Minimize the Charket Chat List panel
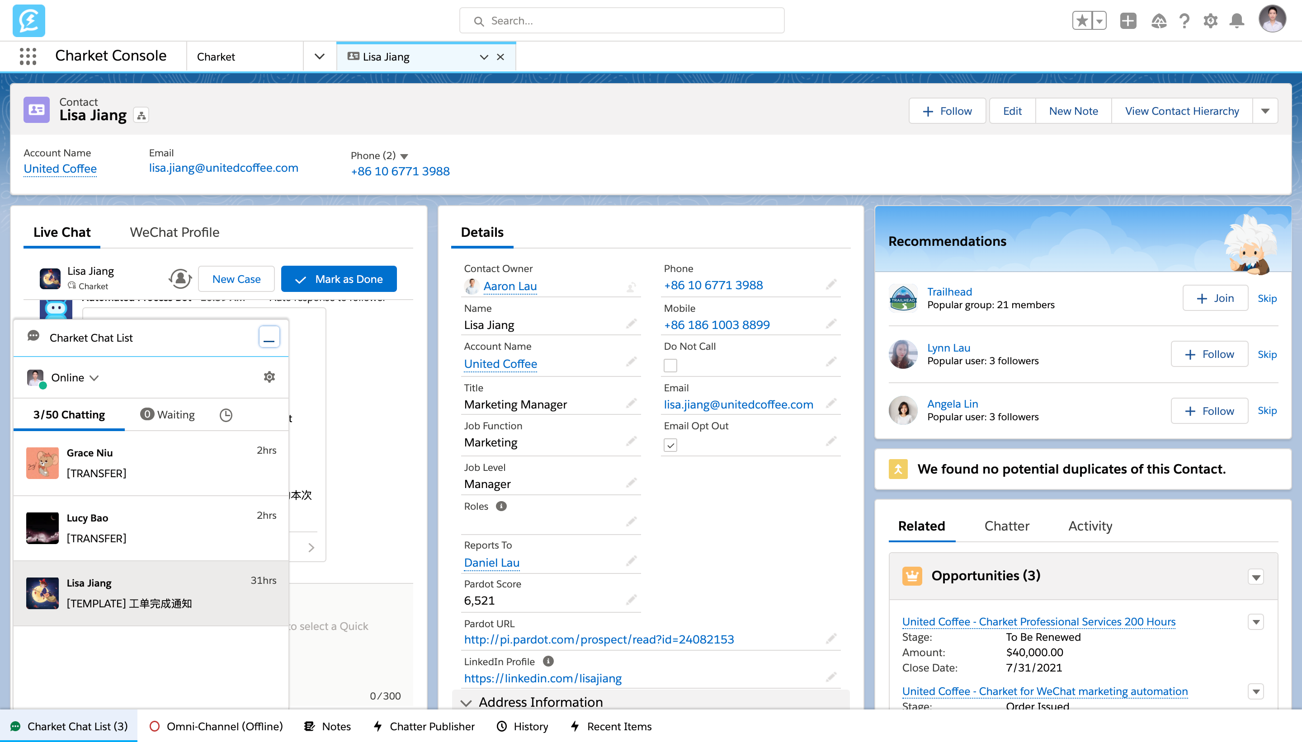 [269, 338]
